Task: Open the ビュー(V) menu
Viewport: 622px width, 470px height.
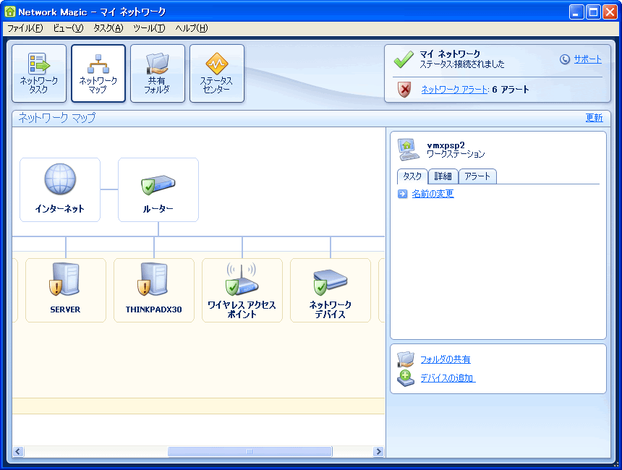Action: [68, 28]
